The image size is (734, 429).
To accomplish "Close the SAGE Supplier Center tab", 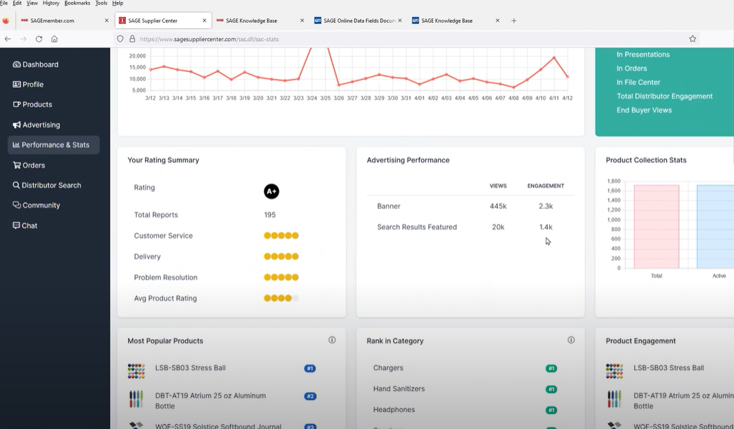I will coord(205,21).
